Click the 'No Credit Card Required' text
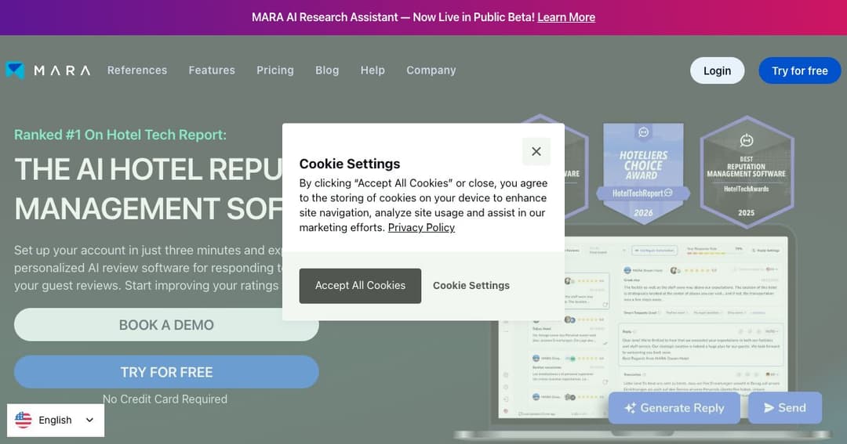 (165, 399)
